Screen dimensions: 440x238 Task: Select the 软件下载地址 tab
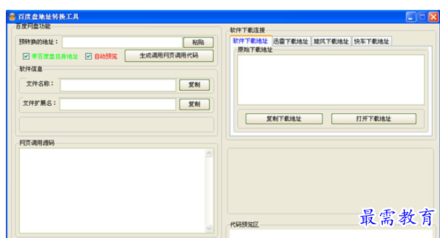(250, 41)
